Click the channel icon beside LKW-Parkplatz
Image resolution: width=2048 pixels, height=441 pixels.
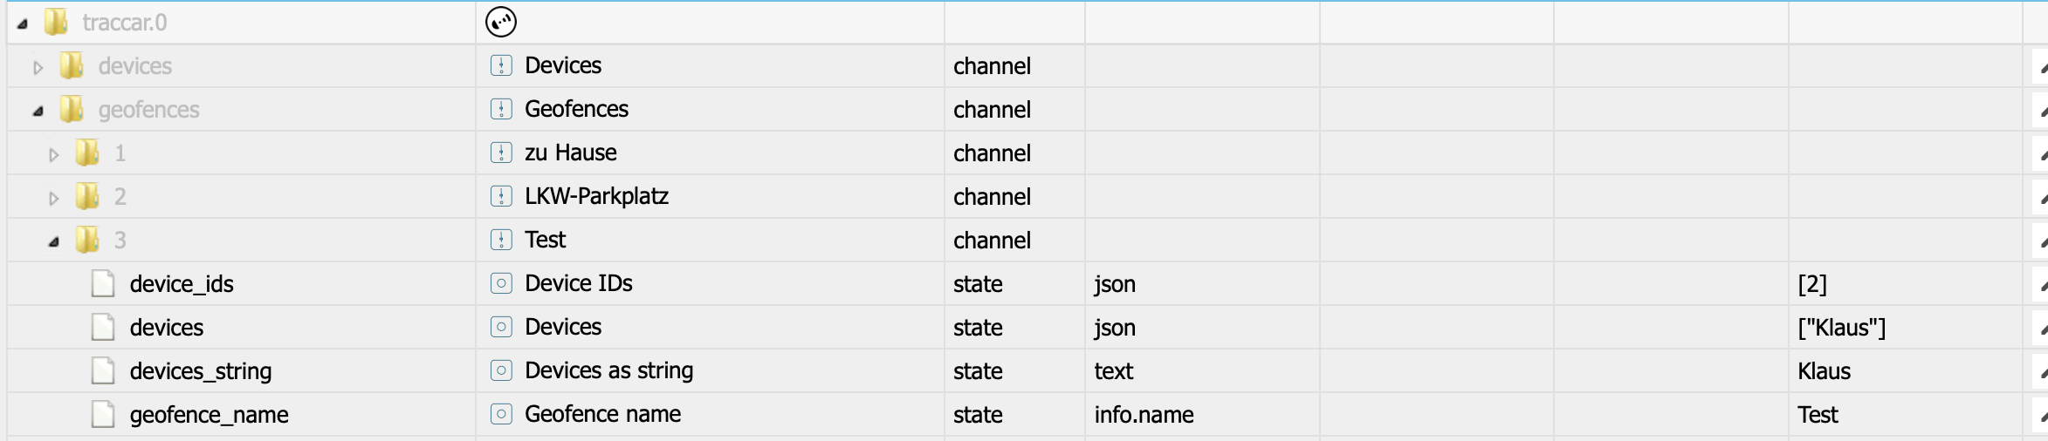click(501, 196)
